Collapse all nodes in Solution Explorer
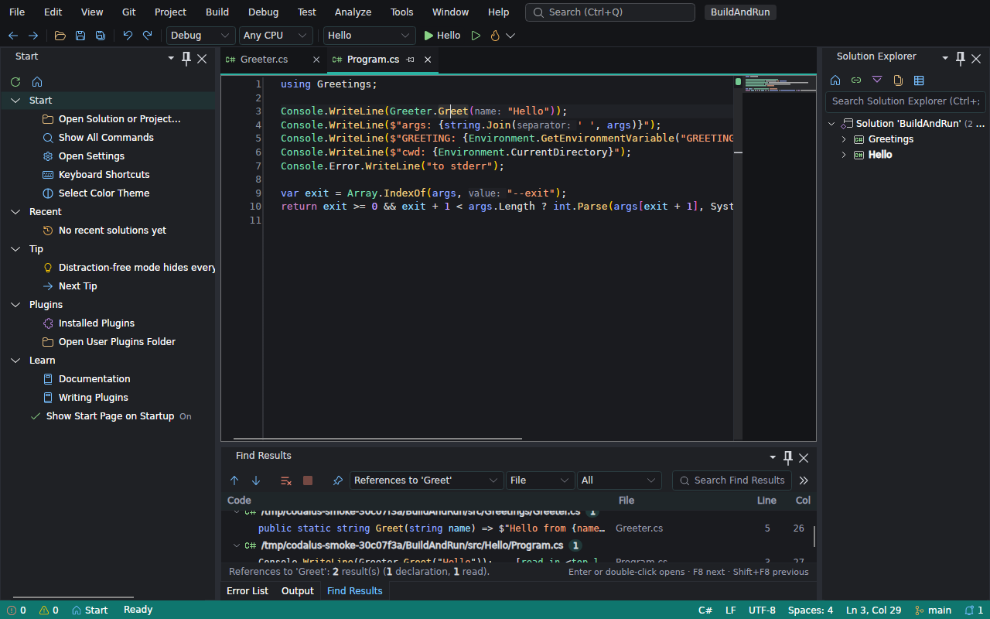 877,80
